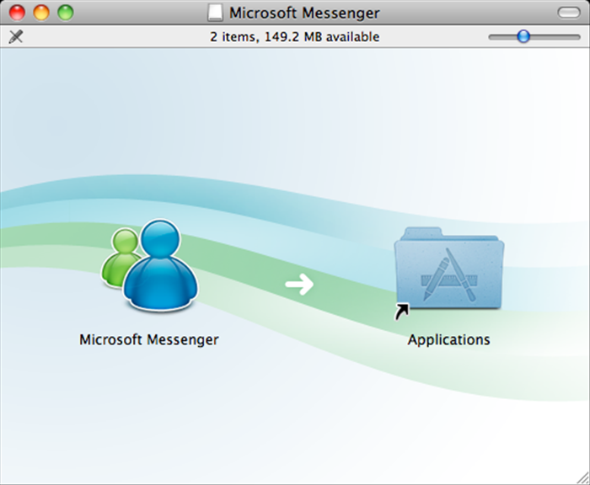Select the Applications folder shortcut icon
590x485 pixels.
[x=448, y=273]
